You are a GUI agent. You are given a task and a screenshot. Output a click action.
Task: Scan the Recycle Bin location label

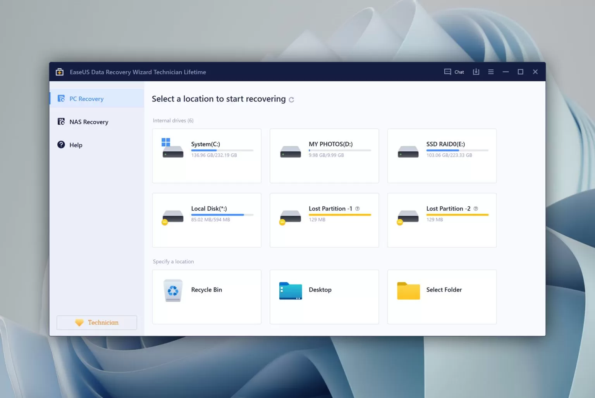click(x=206, y=290)
